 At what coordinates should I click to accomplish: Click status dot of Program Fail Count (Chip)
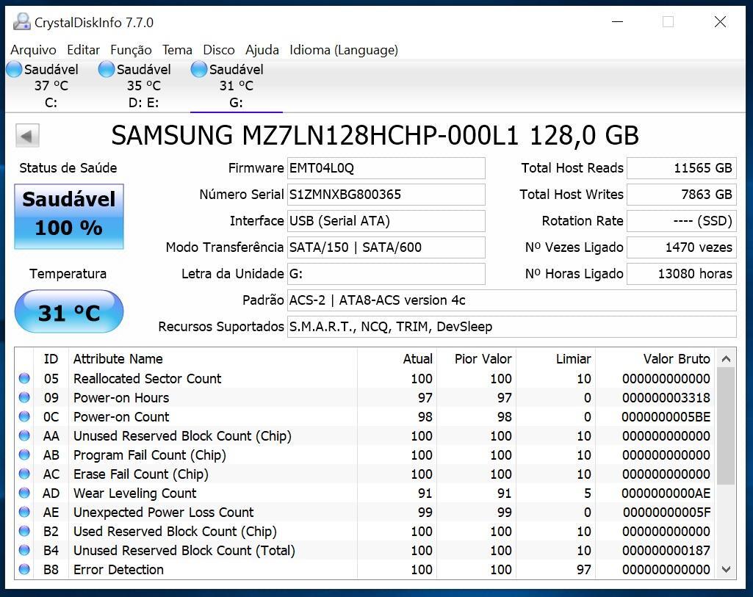point(24,455)
